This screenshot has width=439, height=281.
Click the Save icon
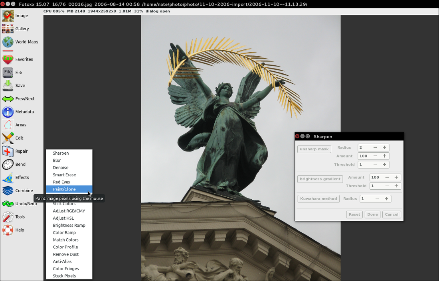pos(8,85)
